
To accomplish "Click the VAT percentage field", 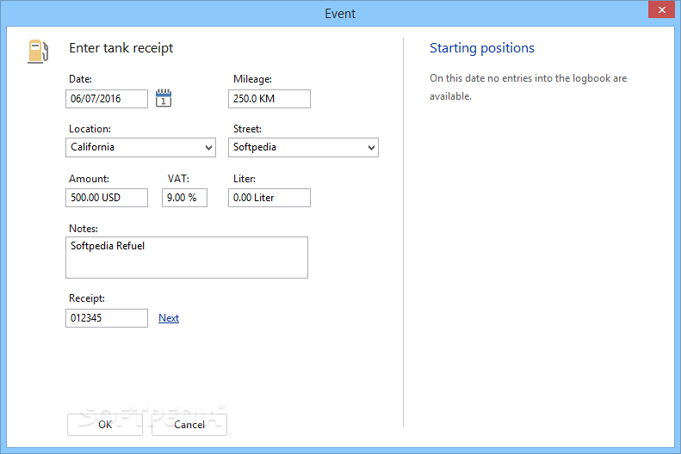I will tap(184, 198).
